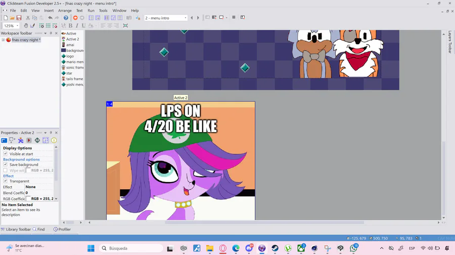Click the RGB Coefficient color swatch
The image size is (455, 255).
(28, 199)
